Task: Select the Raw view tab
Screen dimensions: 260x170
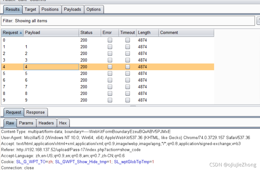Action: 10,123
